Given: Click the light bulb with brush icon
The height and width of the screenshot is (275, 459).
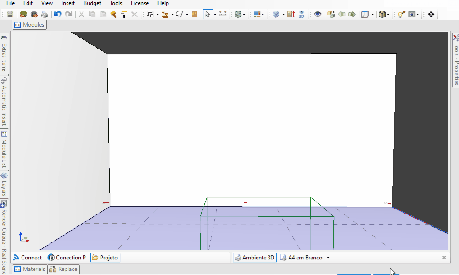Looking at the screenshot, I should 401,14.
